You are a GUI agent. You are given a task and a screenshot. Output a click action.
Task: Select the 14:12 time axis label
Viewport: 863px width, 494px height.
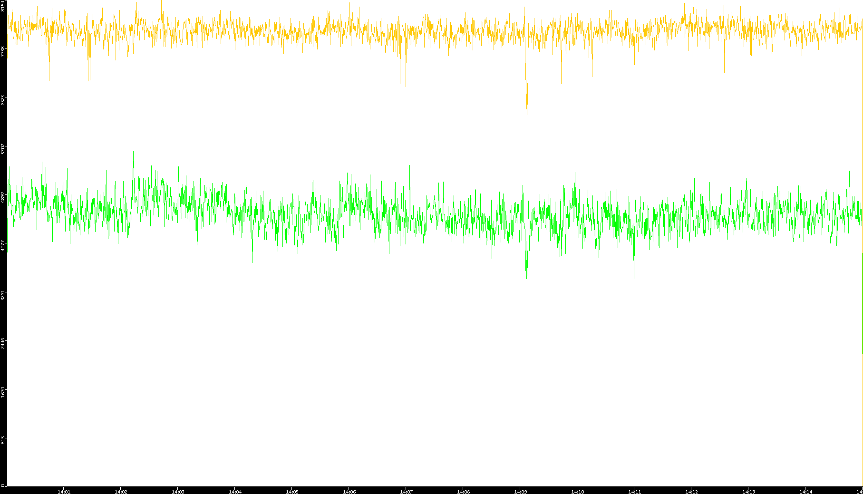pos(691,492)
